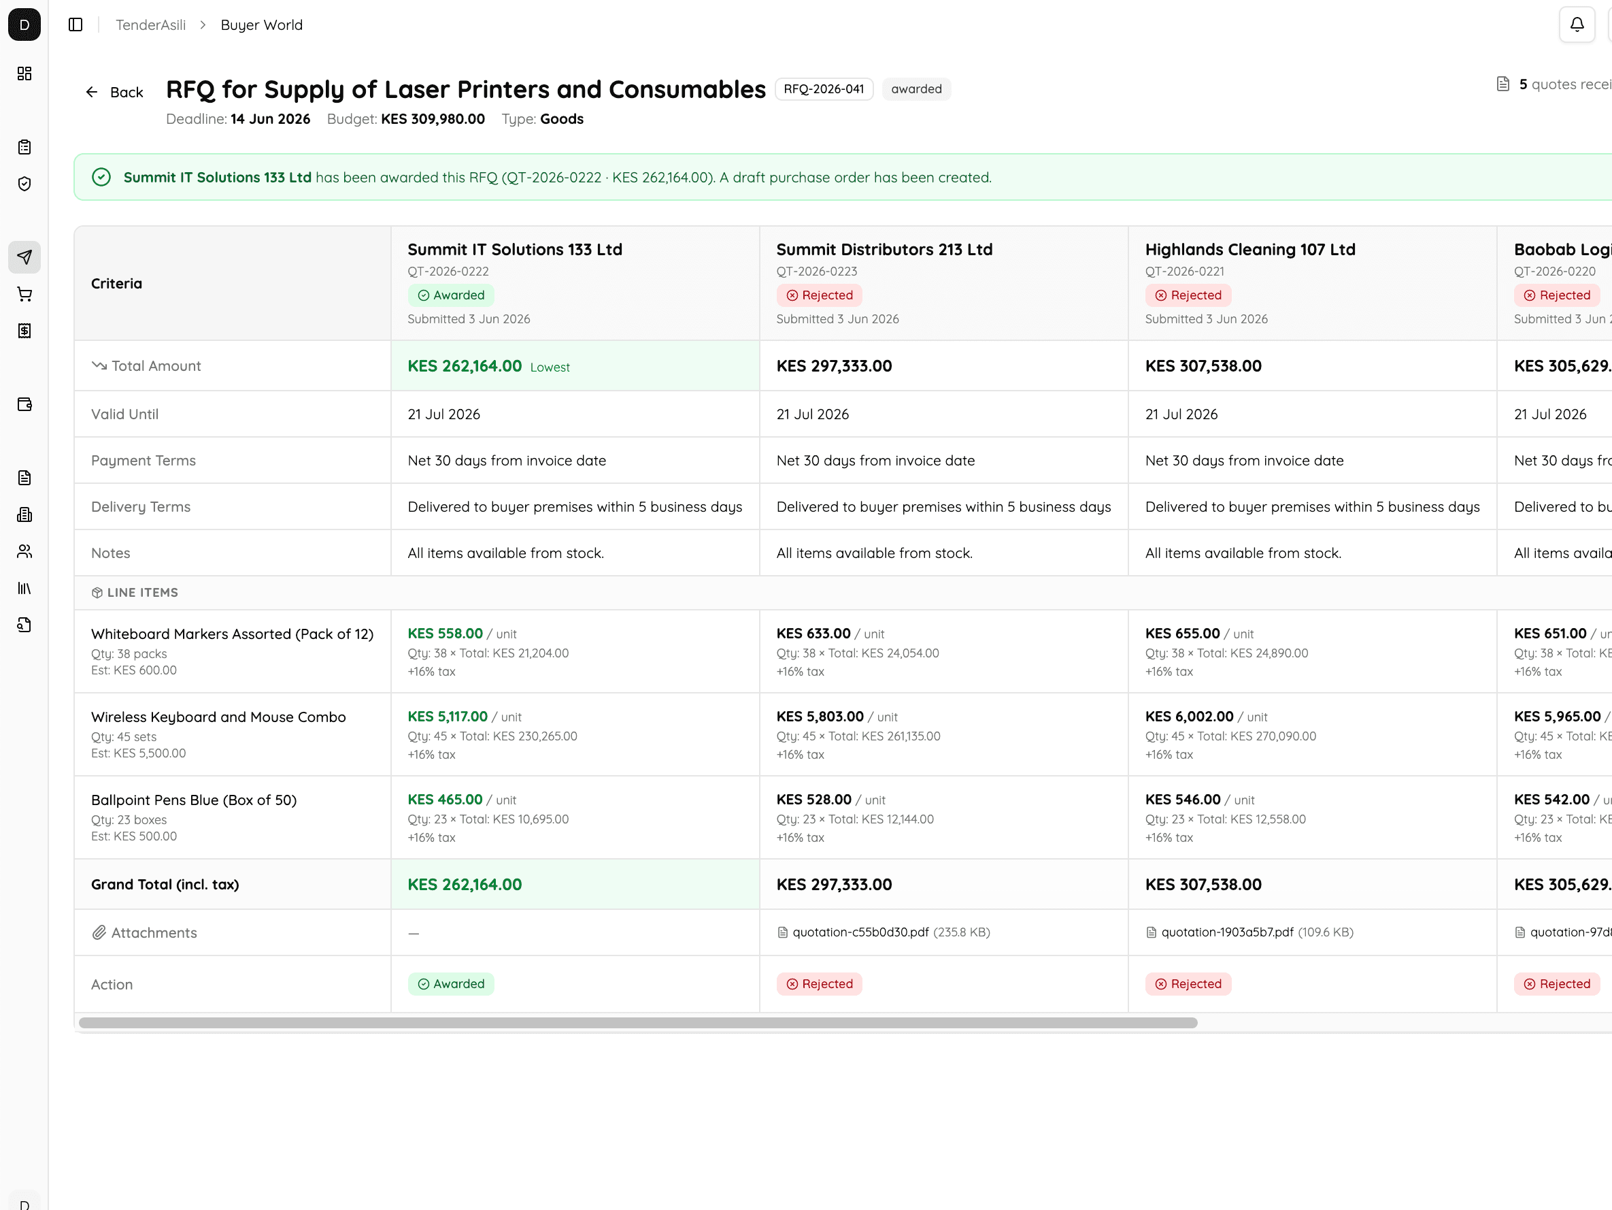Click the back arrow icon
1612x1210 pixels.
92,92
